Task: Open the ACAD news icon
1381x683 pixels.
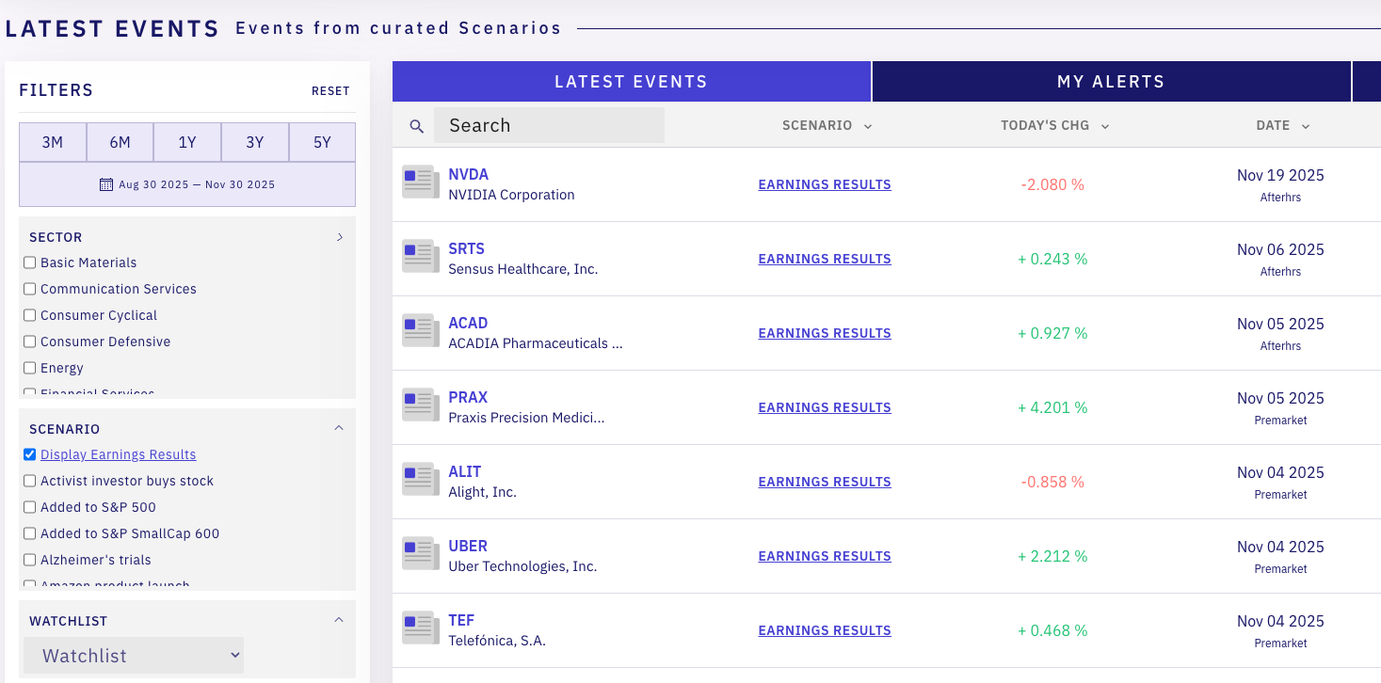Action: (x=420, y=330)
